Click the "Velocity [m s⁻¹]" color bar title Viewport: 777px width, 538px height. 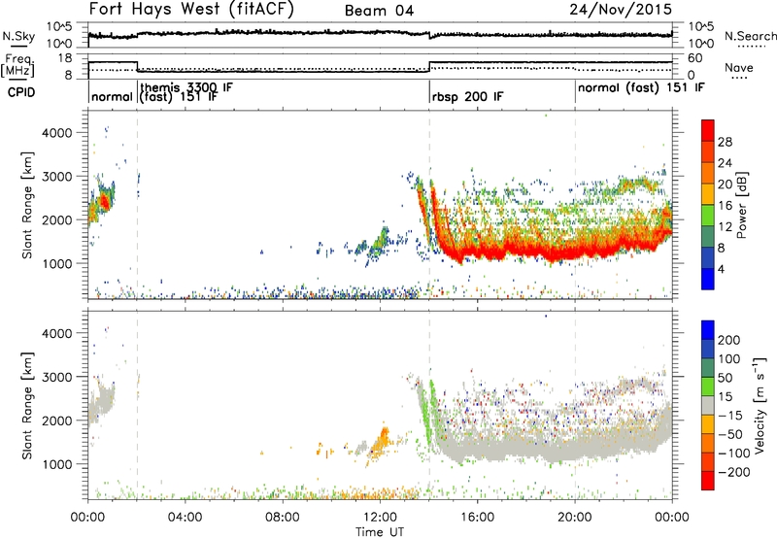[759, 405]
